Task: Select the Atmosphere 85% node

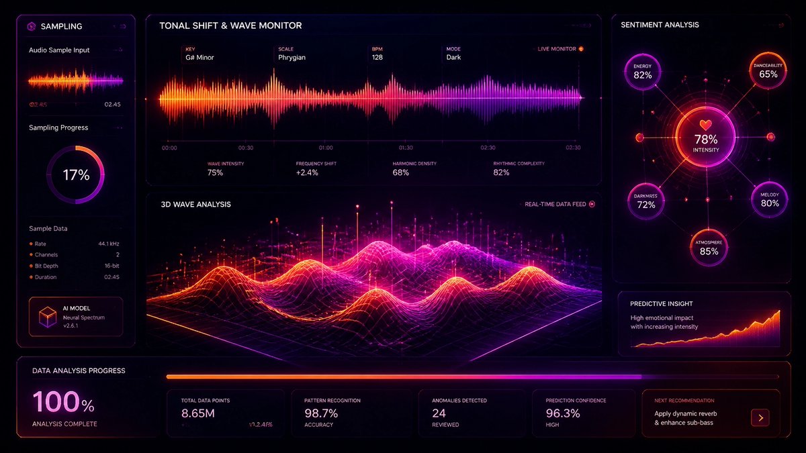Action: (x=709, y=248)
